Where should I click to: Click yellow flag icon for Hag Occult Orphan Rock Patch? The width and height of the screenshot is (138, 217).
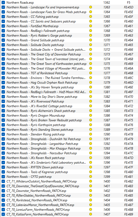click(91, 82)
